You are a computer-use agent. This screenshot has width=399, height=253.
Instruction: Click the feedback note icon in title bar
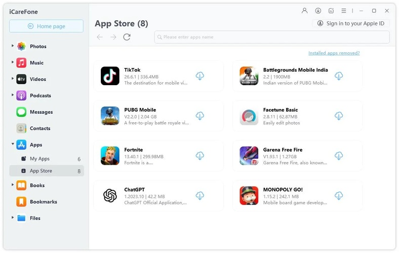coord(331,11)
